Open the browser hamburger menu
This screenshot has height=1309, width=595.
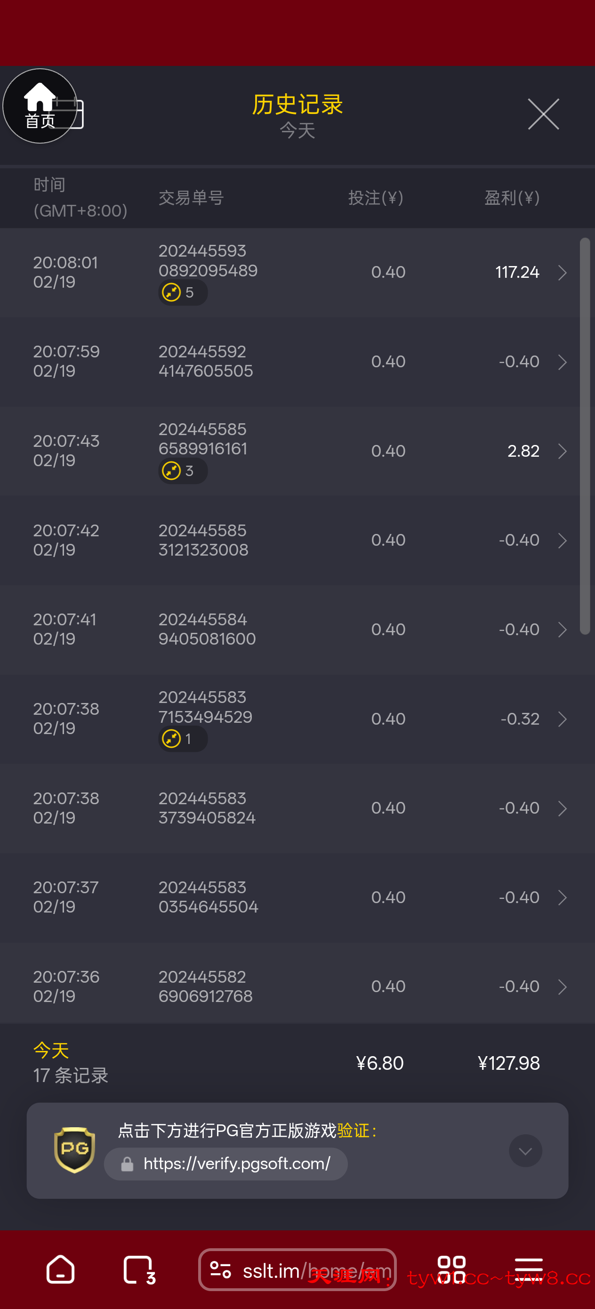pyautogui.click(x=529, y=1270)
